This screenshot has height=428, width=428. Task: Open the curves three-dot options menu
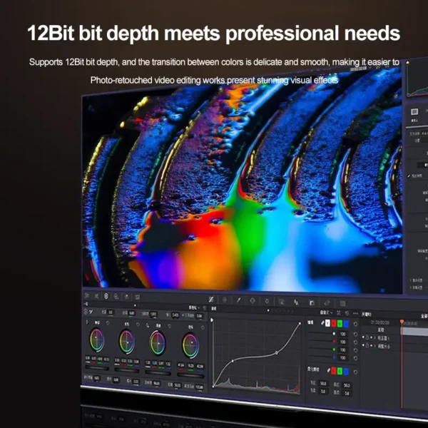(355, 313)
